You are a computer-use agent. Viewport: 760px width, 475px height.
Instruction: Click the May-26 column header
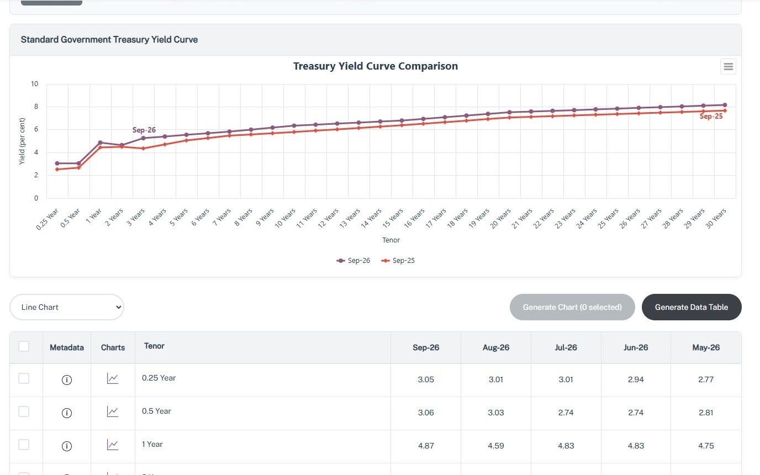pyautogui.click(x=706, y=347)
